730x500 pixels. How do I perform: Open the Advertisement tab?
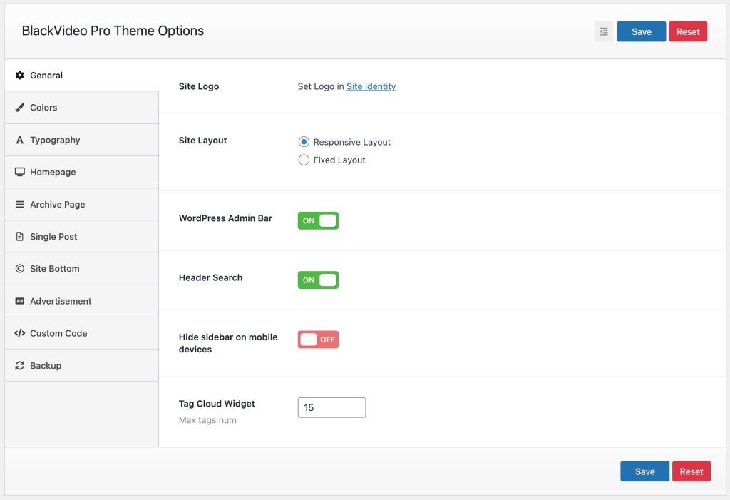coord(81,301)
